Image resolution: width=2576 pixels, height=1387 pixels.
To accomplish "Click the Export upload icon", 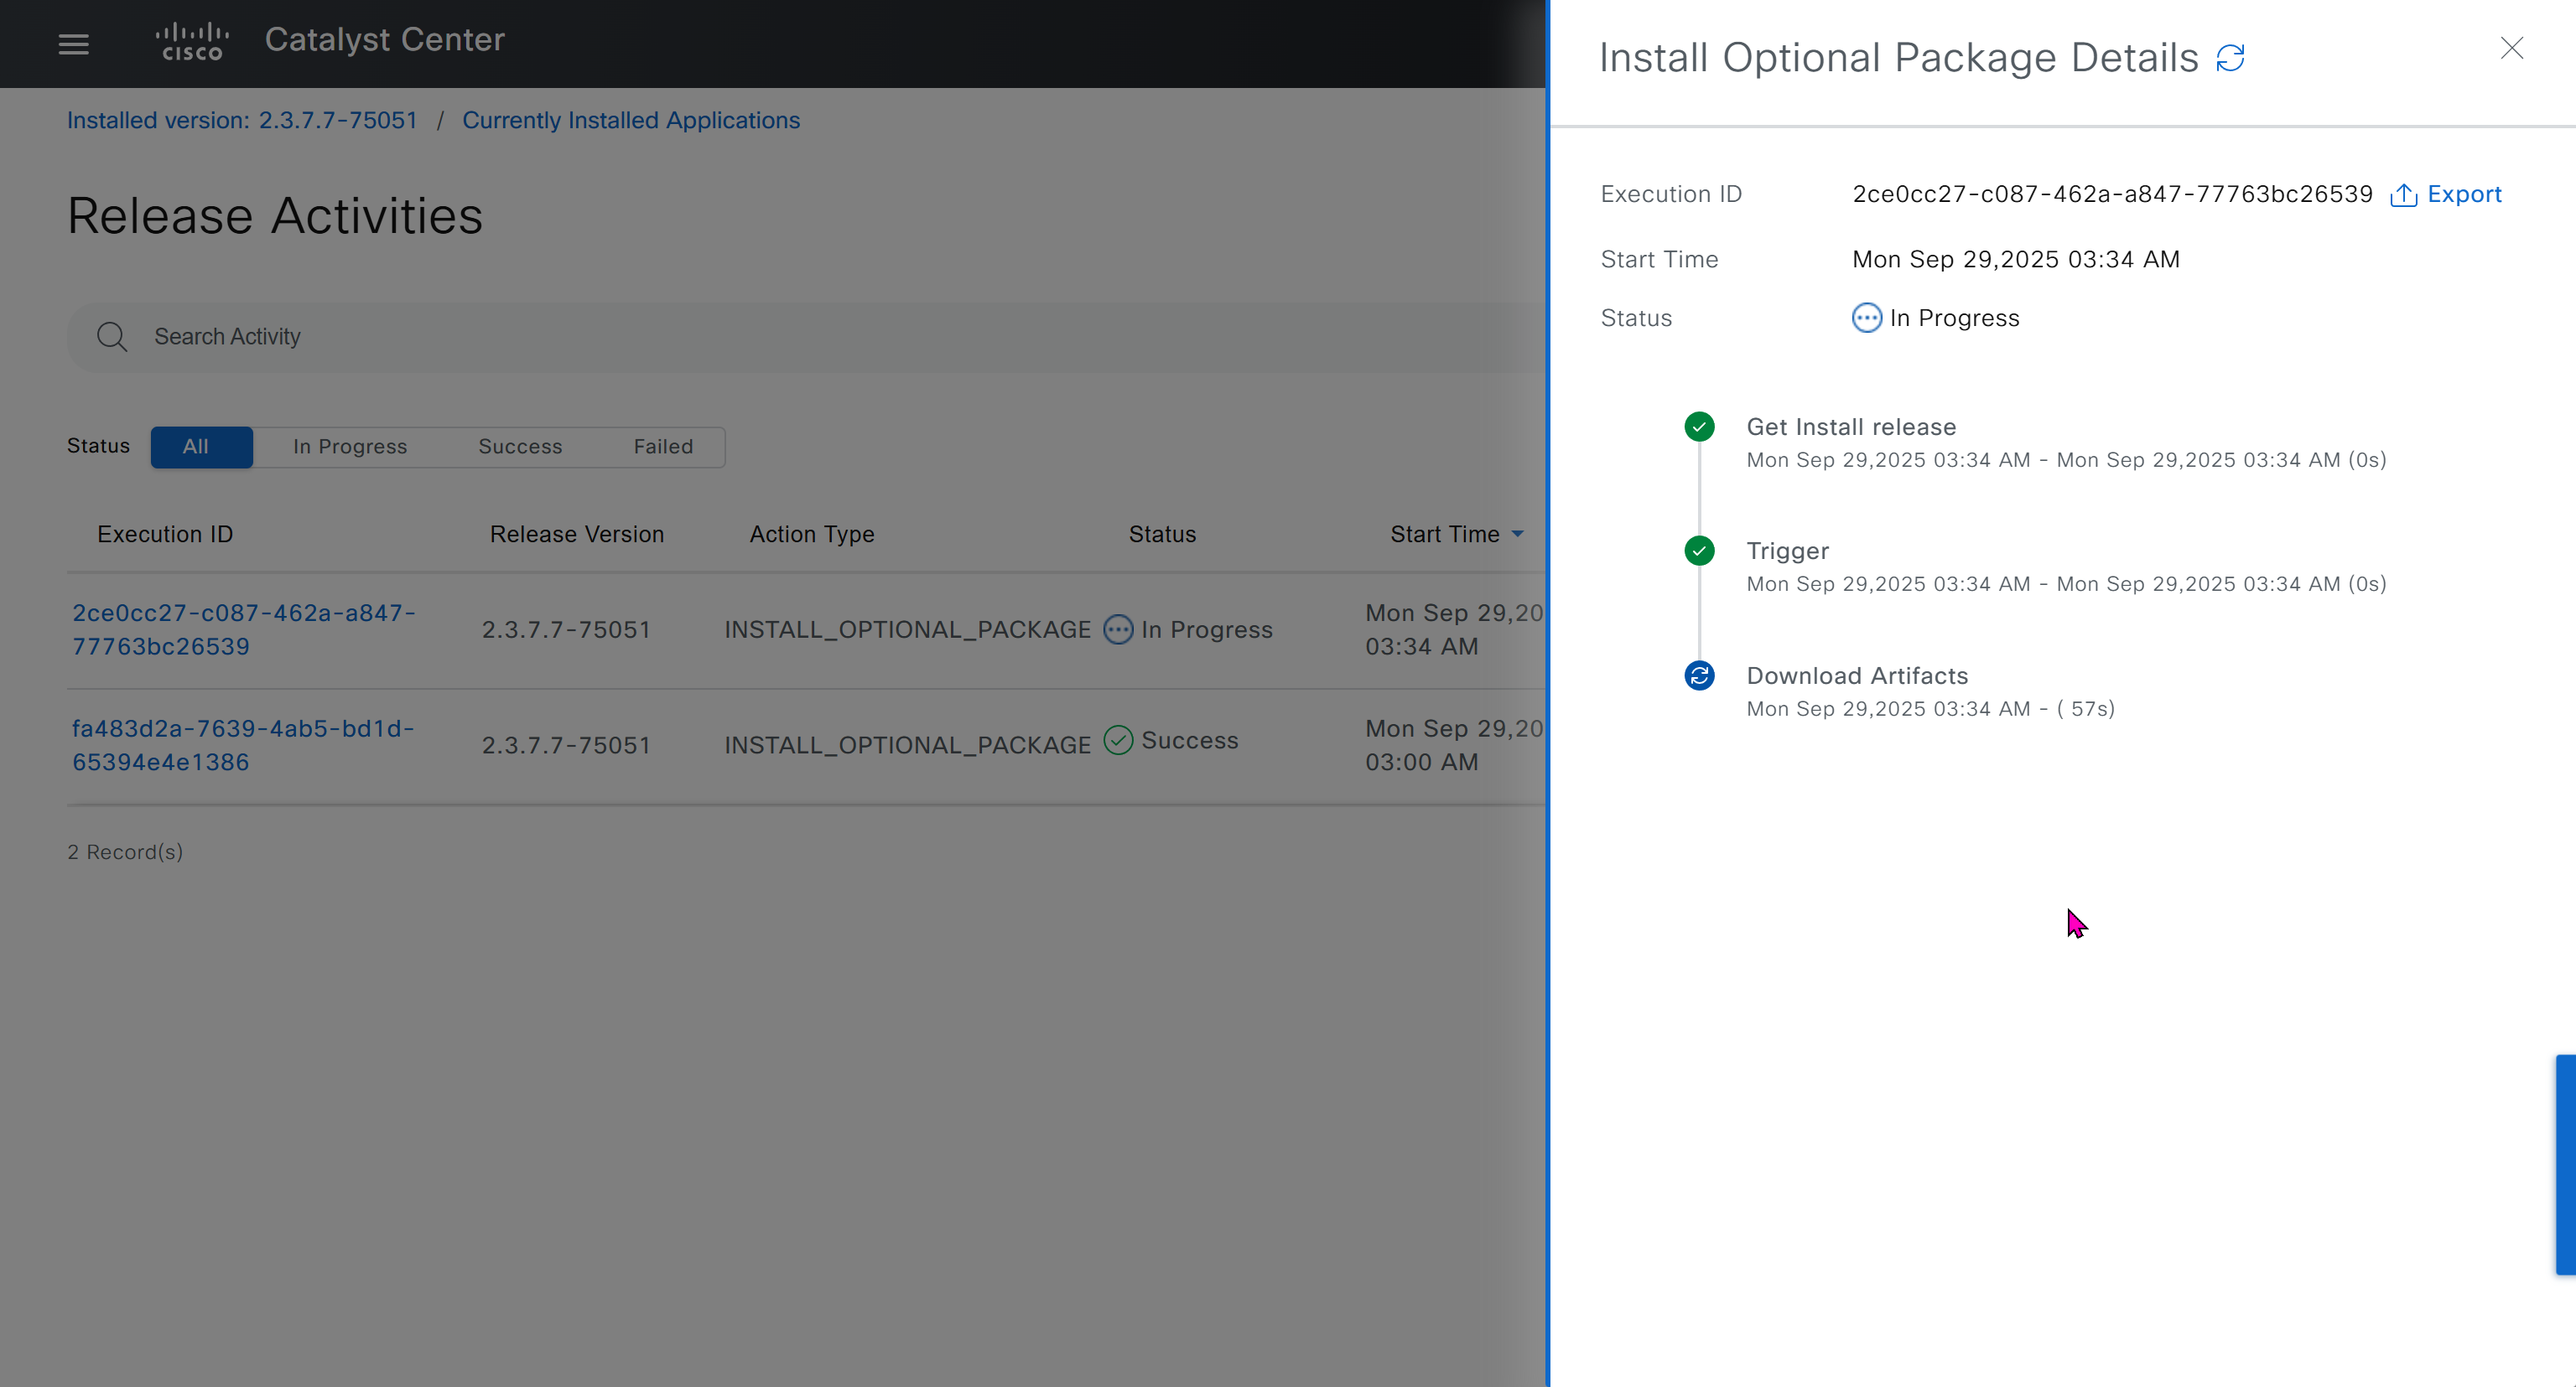I will click(x=2403, y=195).
